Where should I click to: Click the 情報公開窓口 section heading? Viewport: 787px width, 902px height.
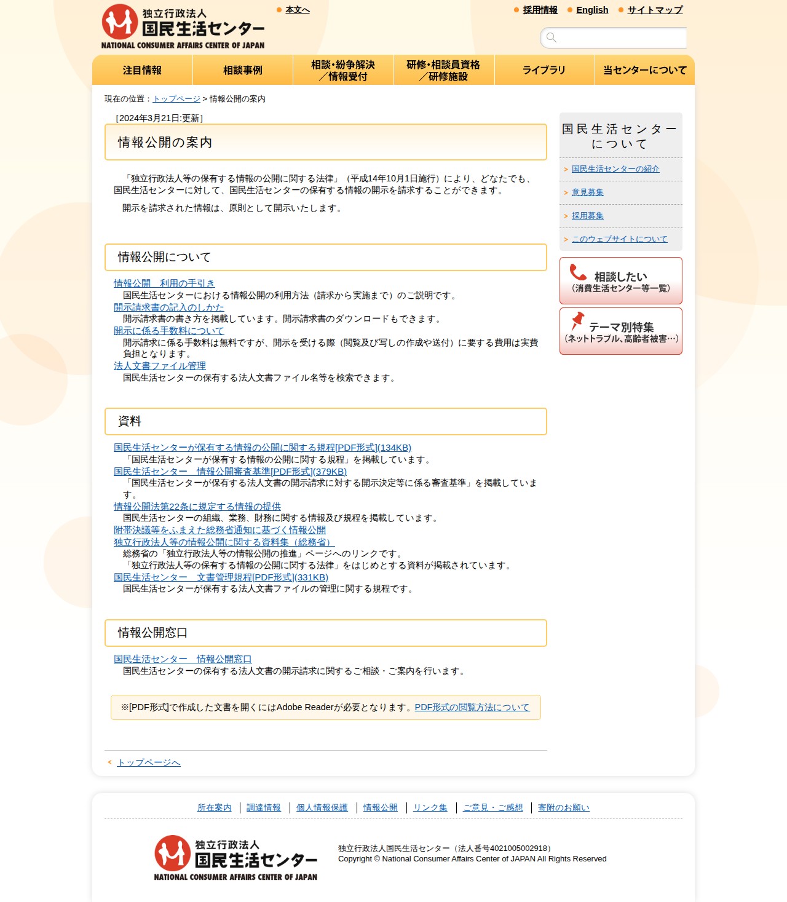pyautogui.click(x=326, y=633)
